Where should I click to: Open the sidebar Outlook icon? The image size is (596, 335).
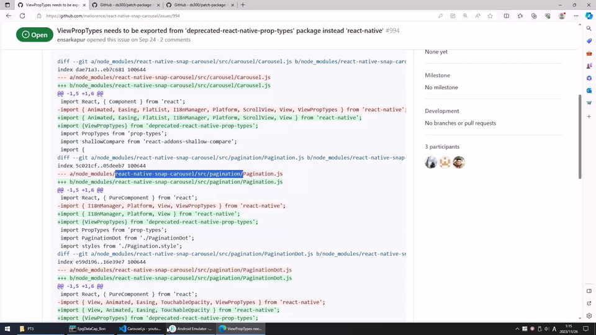pyautogui.click(x=589, y=91)
